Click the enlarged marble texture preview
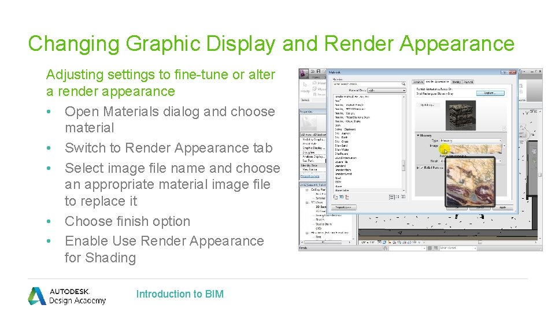 pyautogui.click(x=469, y=182)
